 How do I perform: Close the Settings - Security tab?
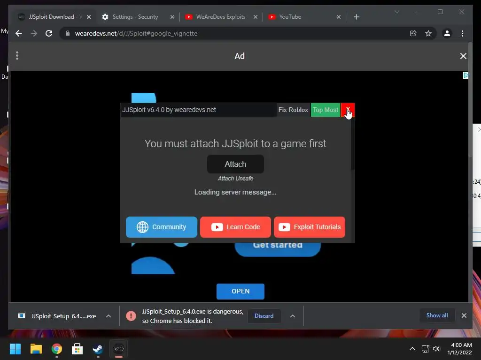[172, 17]
